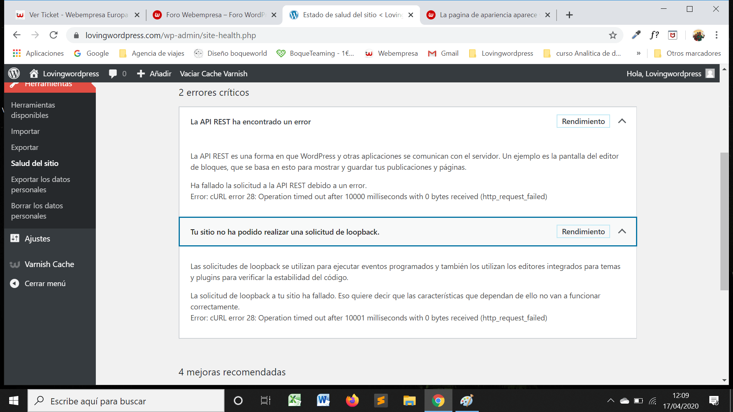Launch Word from the taskbar
Image resolution: width=733 pixels, height=412 pixels.
[323, 401]
